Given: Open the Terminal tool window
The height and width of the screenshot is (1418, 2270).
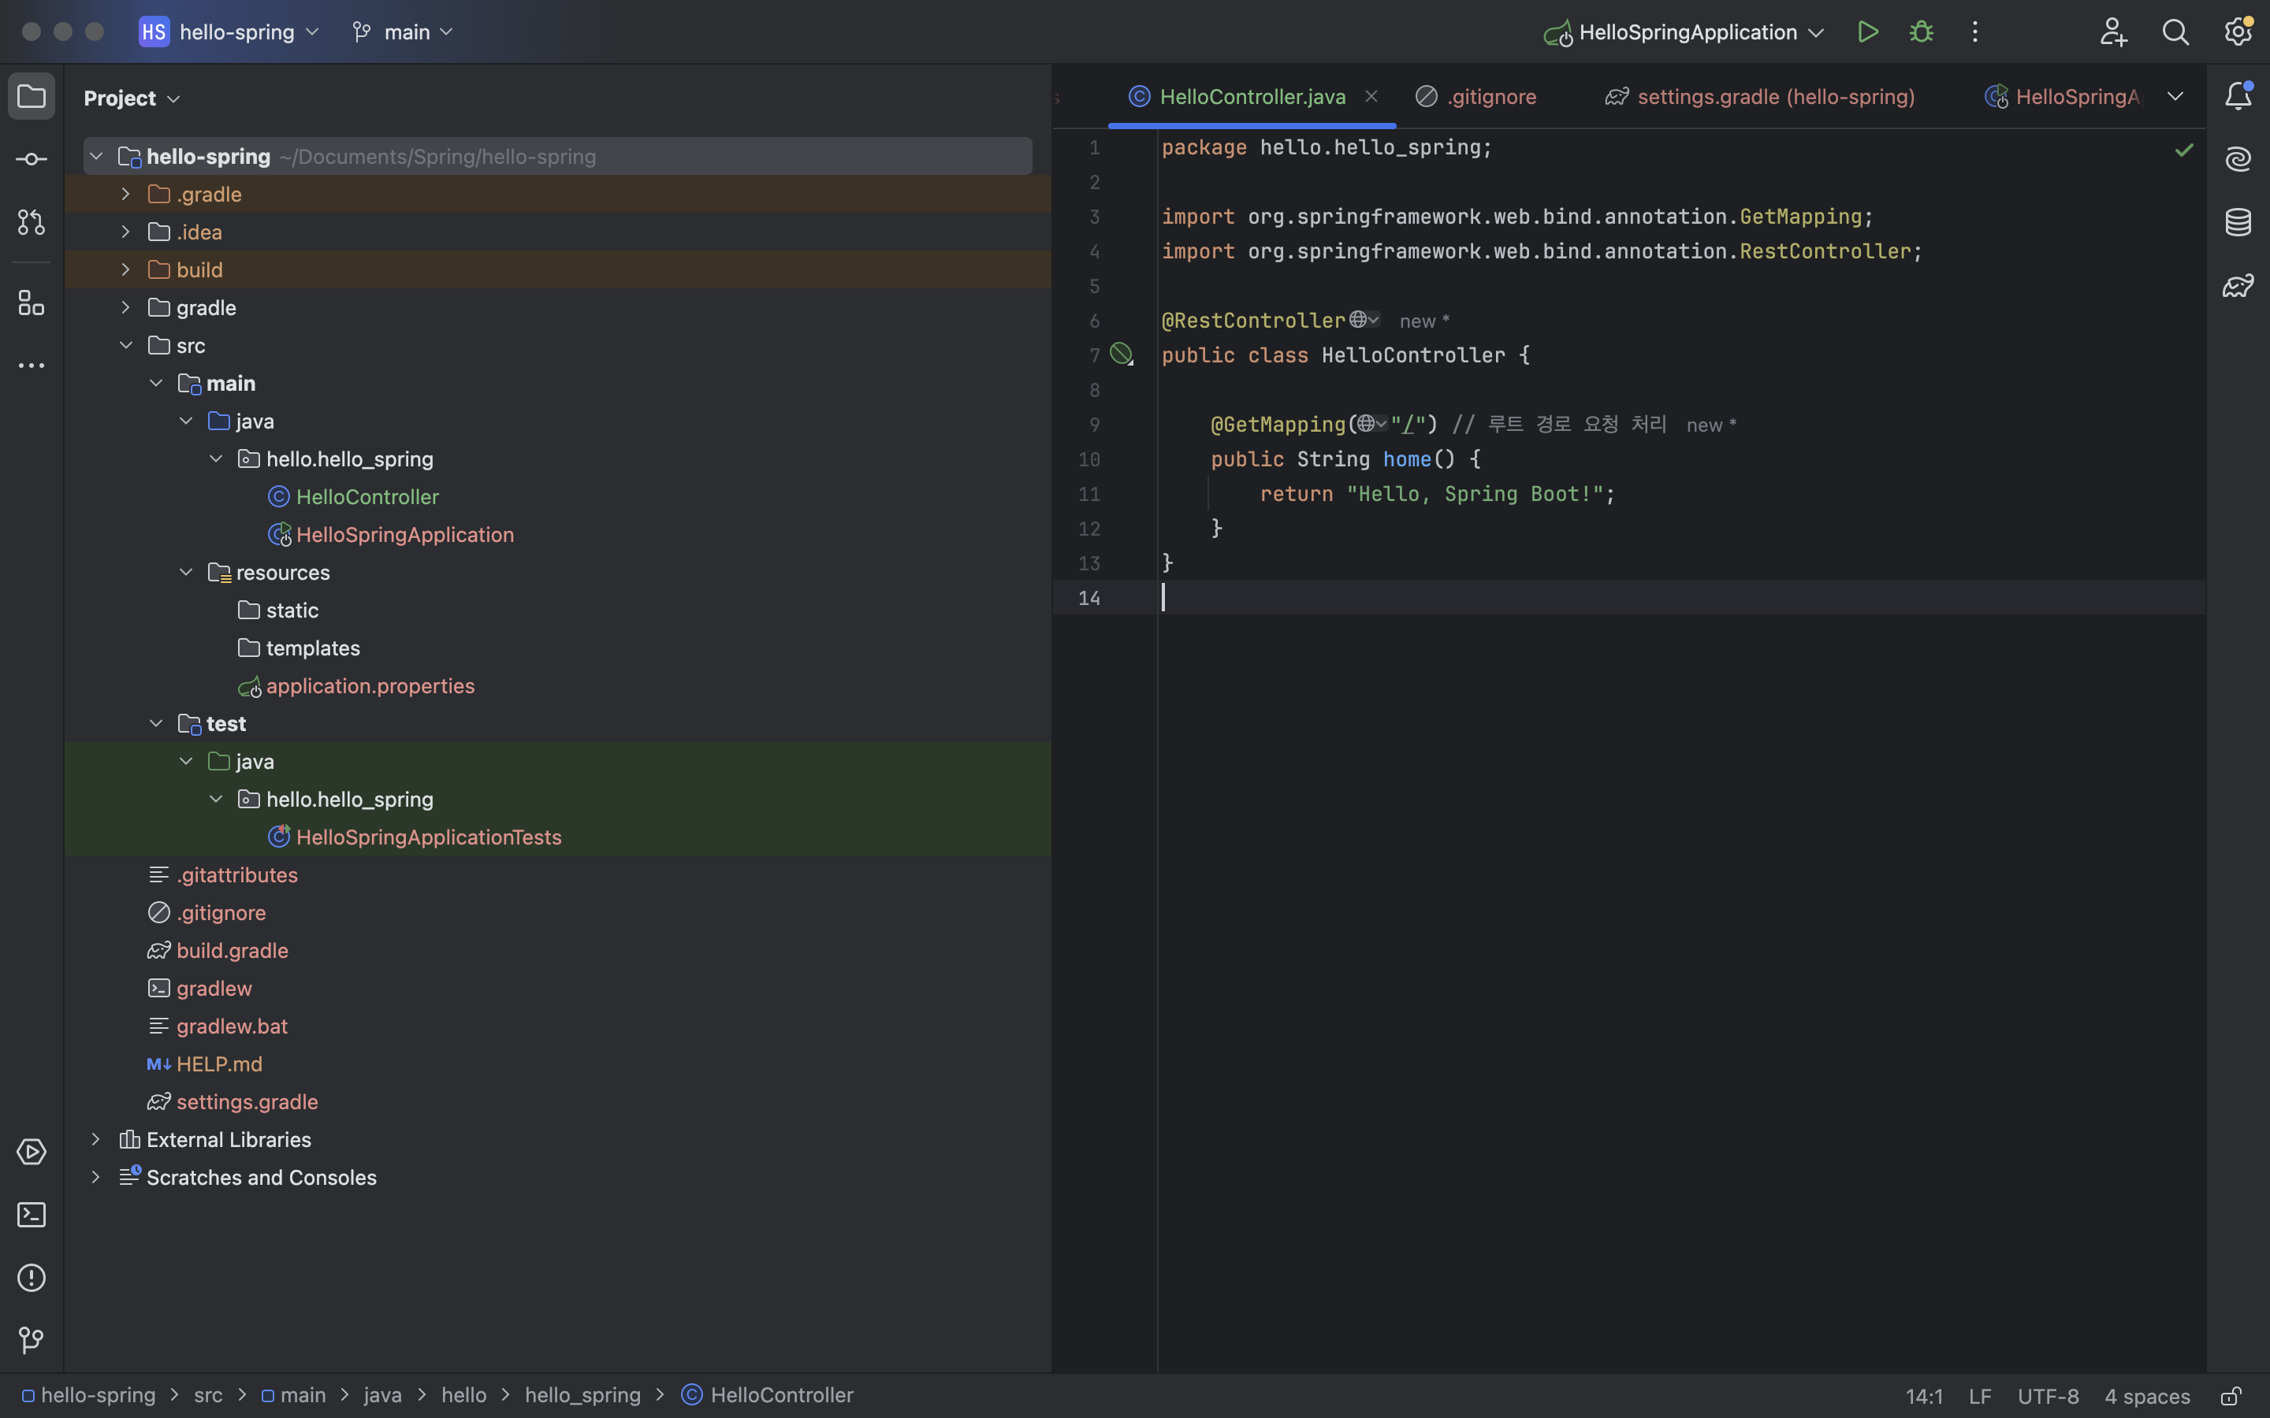Looking at the screenshot, I should point(31,1215).
